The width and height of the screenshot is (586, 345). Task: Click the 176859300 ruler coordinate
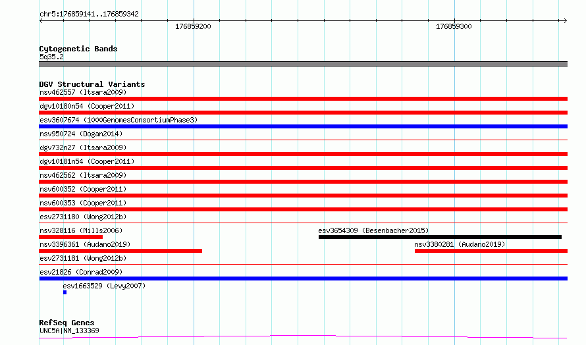point(454,26)
